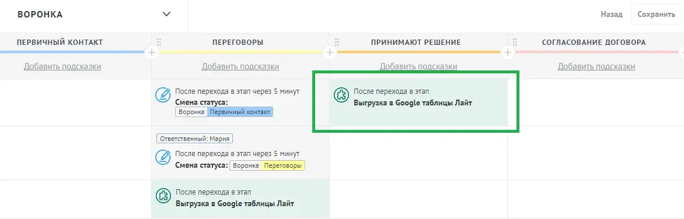
Task: Grab the drag handle of СОГЛАСОВАНИЕ ДОГОВОРА stage
Action: coord(515,43)
